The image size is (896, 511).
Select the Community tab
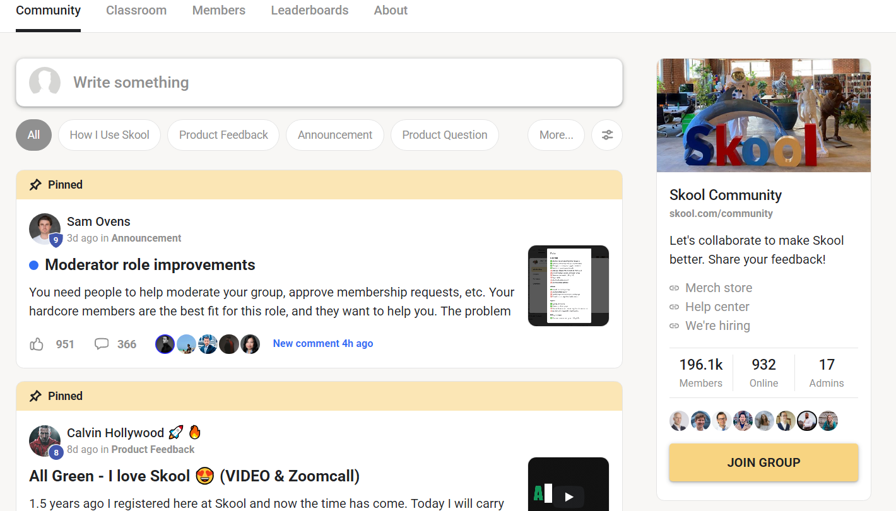tap(48, 10)
